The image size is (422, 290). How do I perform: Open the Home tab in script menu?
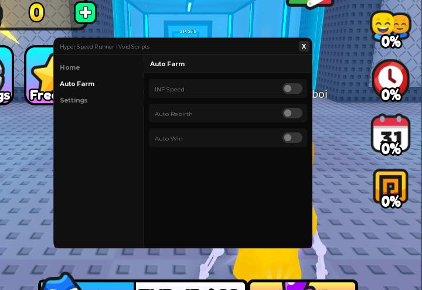[70, 67]
